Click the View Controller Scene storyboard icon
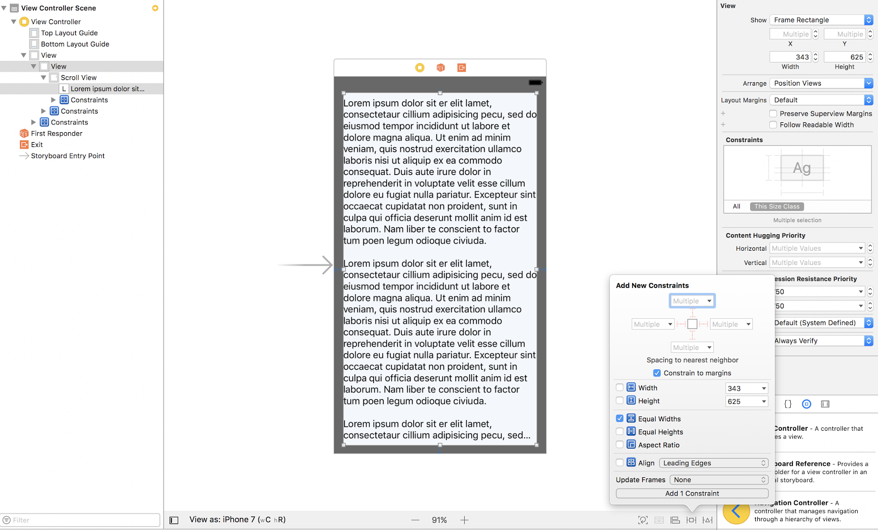 pos(14,8)
